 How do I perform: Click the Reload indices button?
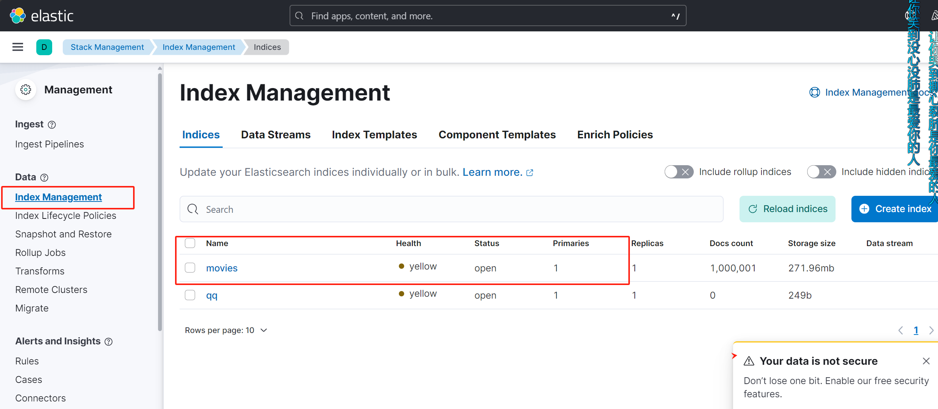(788, 209)
